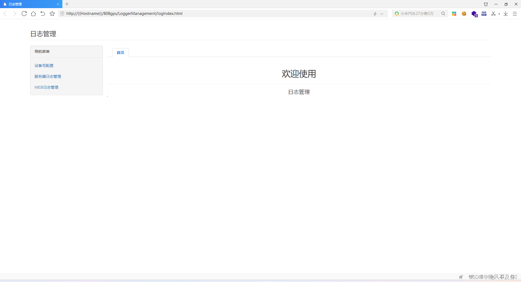The height and width of the screenshot is (282, 521).
Task: Go forward with the browser forward arrow
Action: pos(15,14)
